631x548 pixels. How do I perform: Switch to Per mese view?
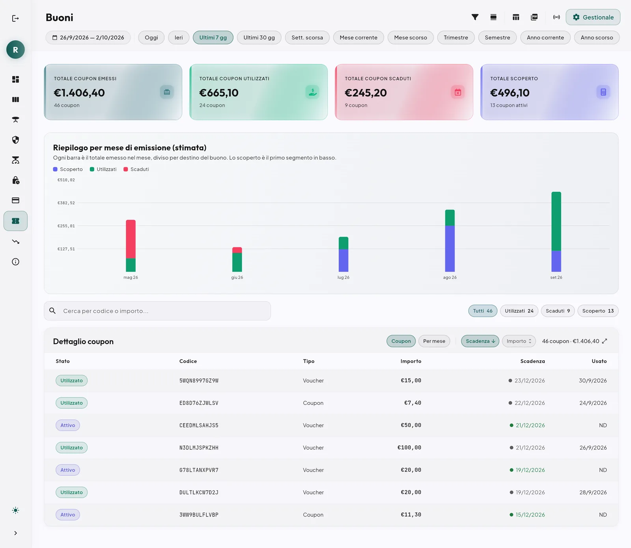(x=434, y=341)
